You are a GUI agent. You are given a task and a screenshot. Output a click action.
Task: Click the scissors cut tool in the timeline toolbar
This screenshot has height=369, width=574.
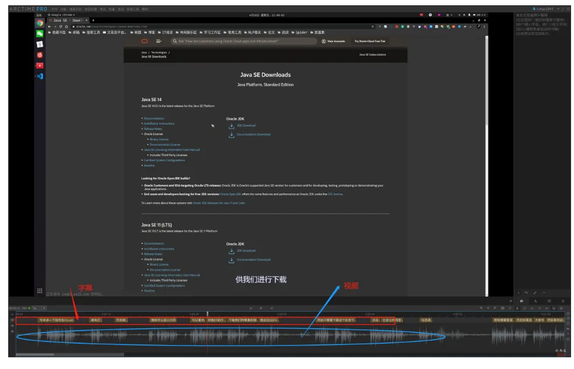(x=532, y=308)
